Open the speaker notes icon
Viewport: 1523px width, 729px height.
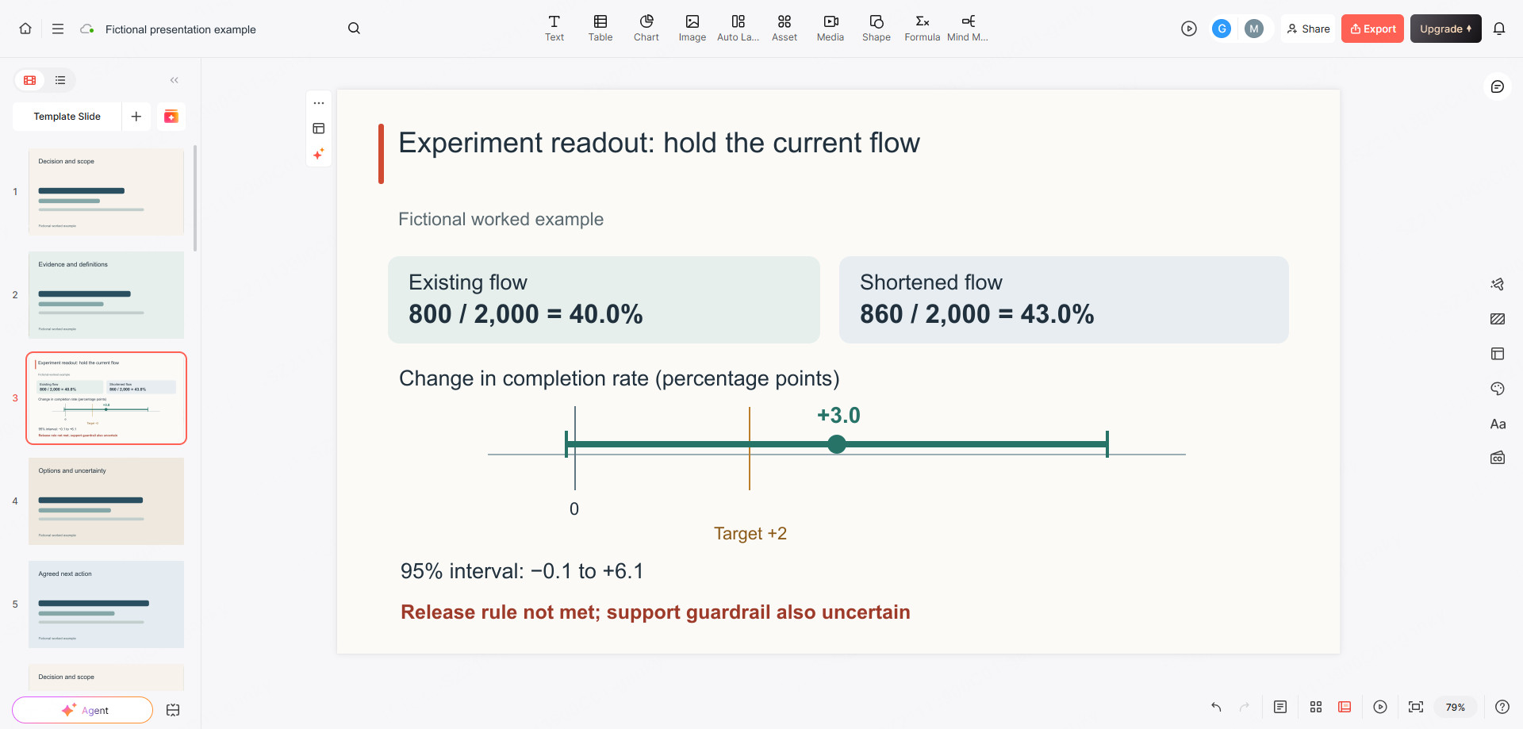pos(1280,707)
